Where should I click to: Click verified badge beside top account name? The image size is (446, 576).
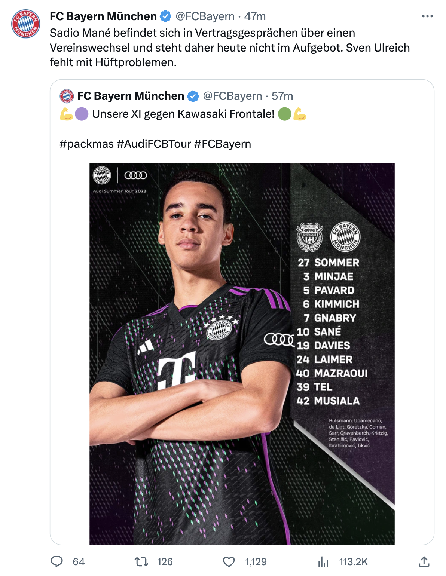pos(166,16)
